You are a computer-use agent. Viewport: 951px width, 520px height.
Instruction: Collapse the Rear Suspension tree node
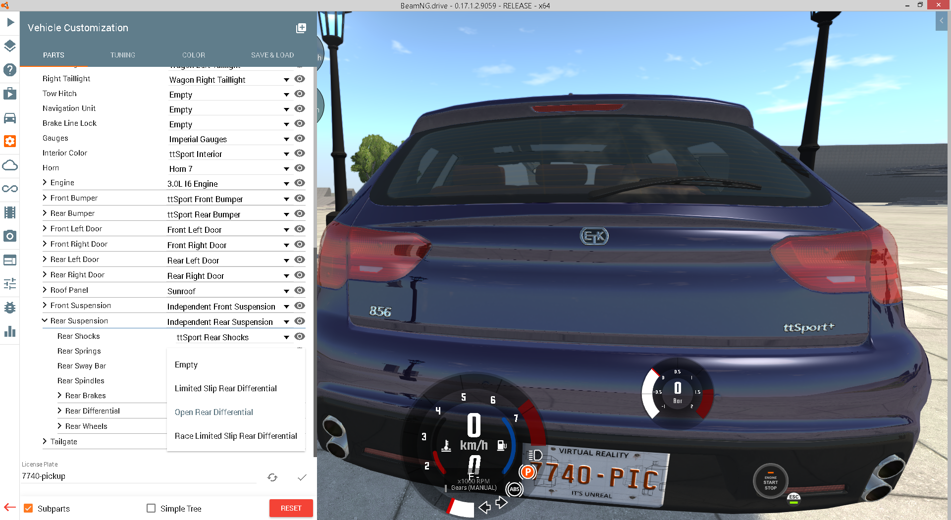[x=45, y=320]
